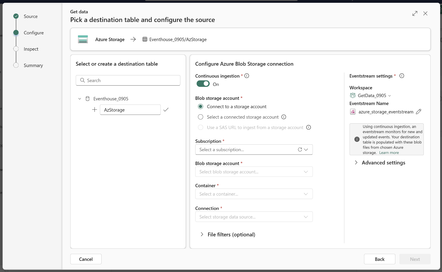This screenshot has height=272, width=442.
Task: Open the GetData_0905 workspace dropdown
Action: pos(389,96)
